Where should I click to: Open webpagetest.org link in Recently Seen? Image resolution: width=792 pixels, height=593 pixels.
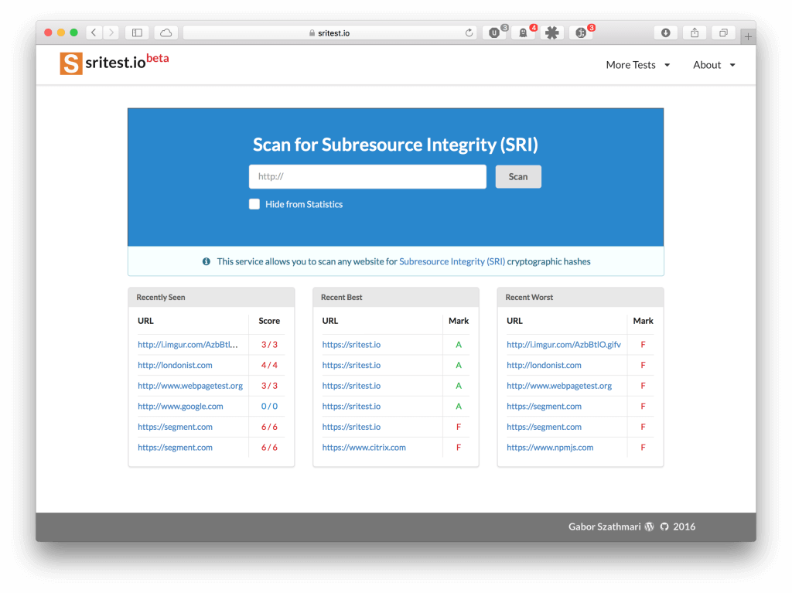pos(190,386)
